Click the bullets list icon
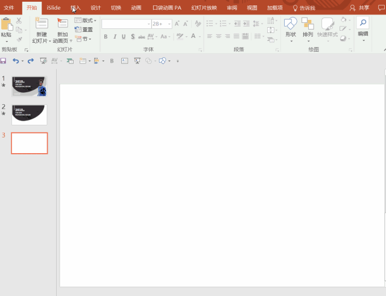This screenshot has height=296, width=386. tap(210, 24)
